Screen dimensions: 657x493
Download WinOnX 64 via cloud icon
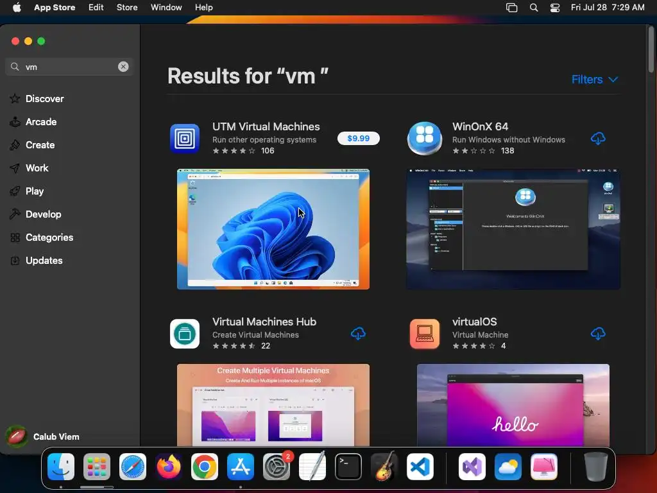pos(598,139)
